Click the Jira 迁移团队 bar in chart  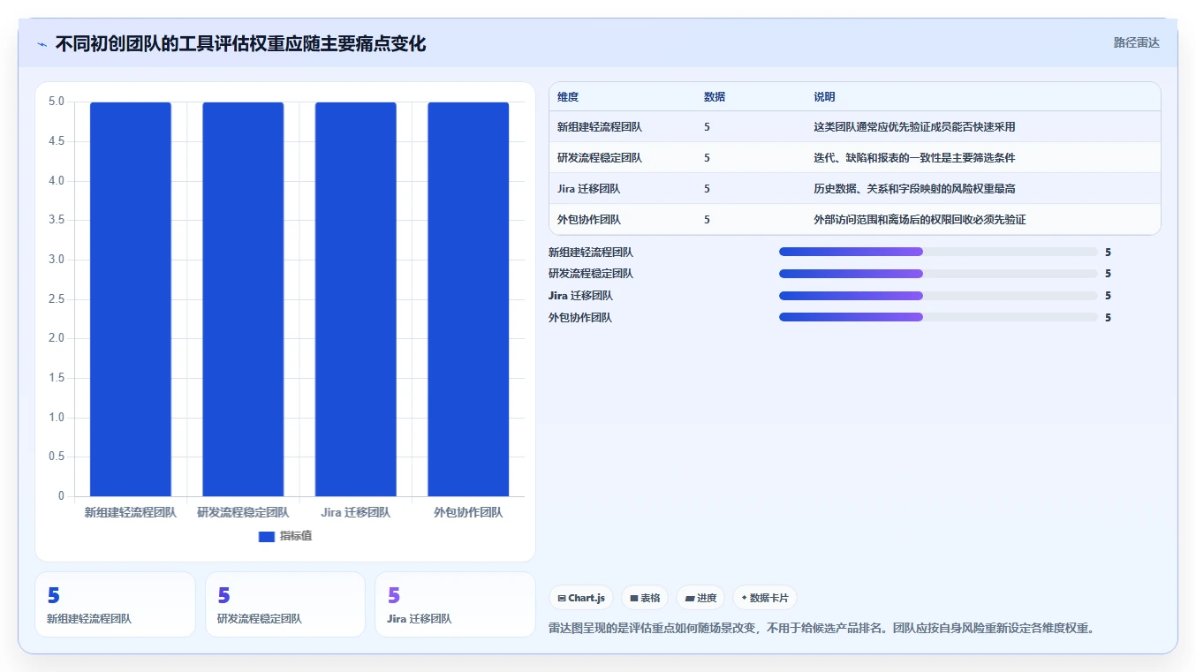tap(356, 298)
